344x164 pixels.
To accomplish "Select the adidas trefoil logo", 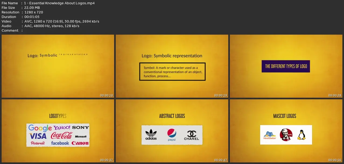I will point(151,135).
